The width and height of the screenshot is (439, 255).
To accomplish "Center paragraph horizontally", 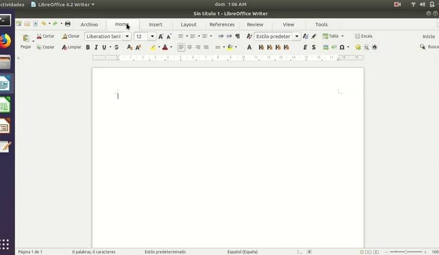I will coord(190,47).
